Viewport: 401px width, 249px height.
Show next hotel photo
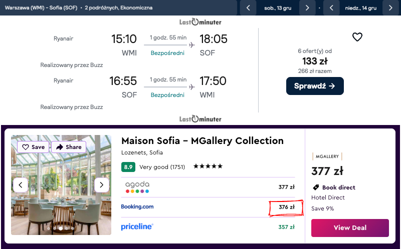coord(102,184)
